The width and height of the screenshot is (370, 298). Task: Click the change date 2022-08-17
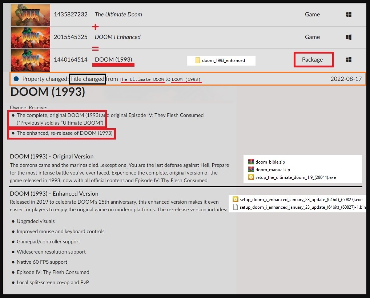point(346,79)
